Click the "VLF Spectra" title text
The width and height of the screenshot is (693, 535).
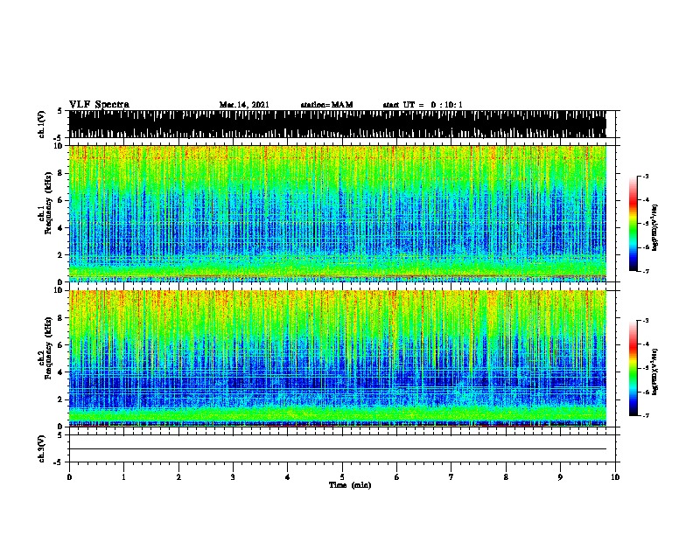point(99,105)
